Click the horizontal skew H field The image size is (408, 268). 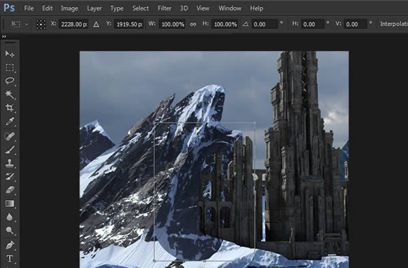313,24
